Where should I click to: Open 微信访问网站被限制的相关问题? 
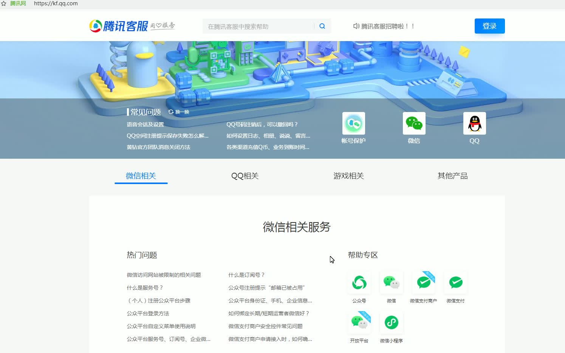click(164, 275)
